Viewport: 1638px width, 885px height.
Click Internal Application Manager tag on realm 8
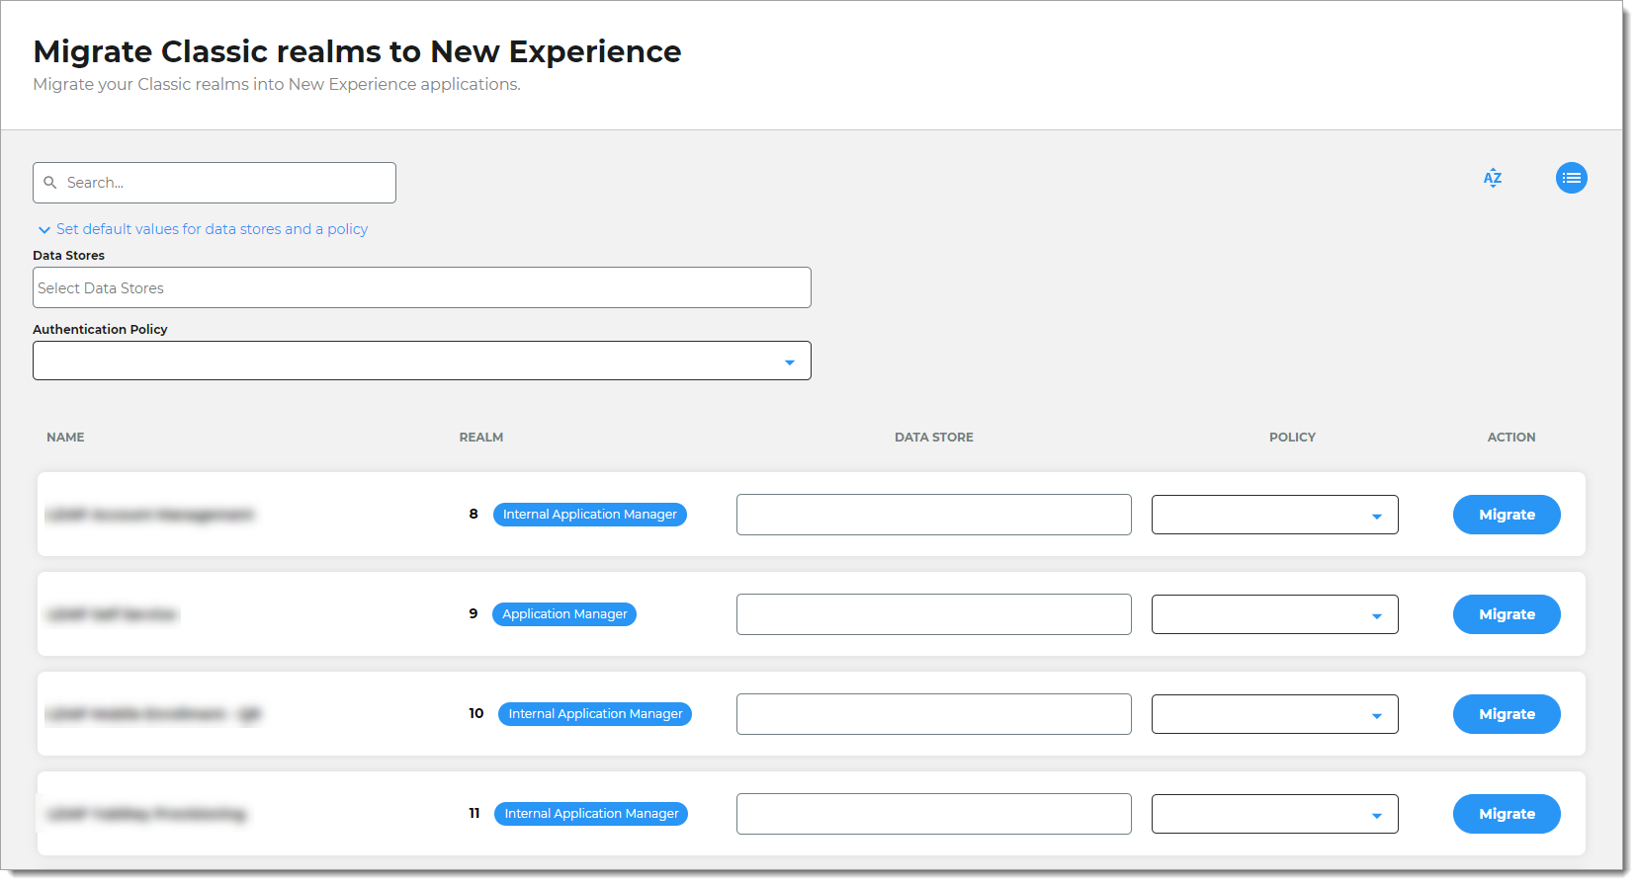click(x=589, y=515)
